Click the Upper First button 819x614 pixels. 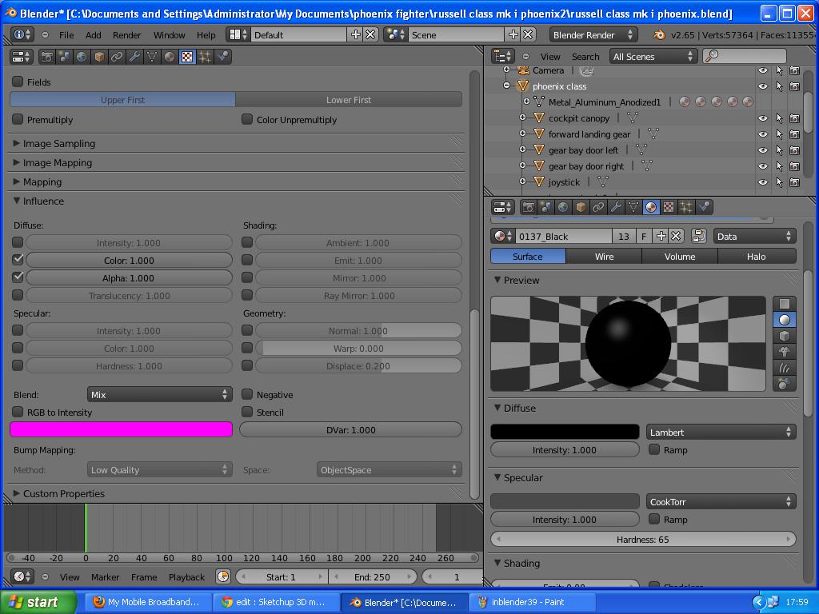[x=122, y=98]
